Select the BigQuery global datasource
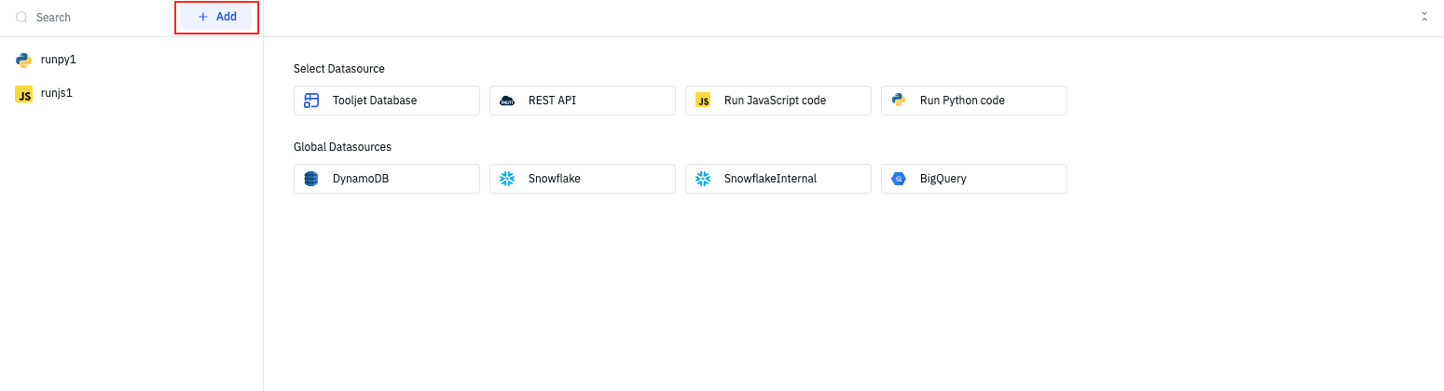The image size is (1444, 391). pyautogui.click(x=973, y=179)
